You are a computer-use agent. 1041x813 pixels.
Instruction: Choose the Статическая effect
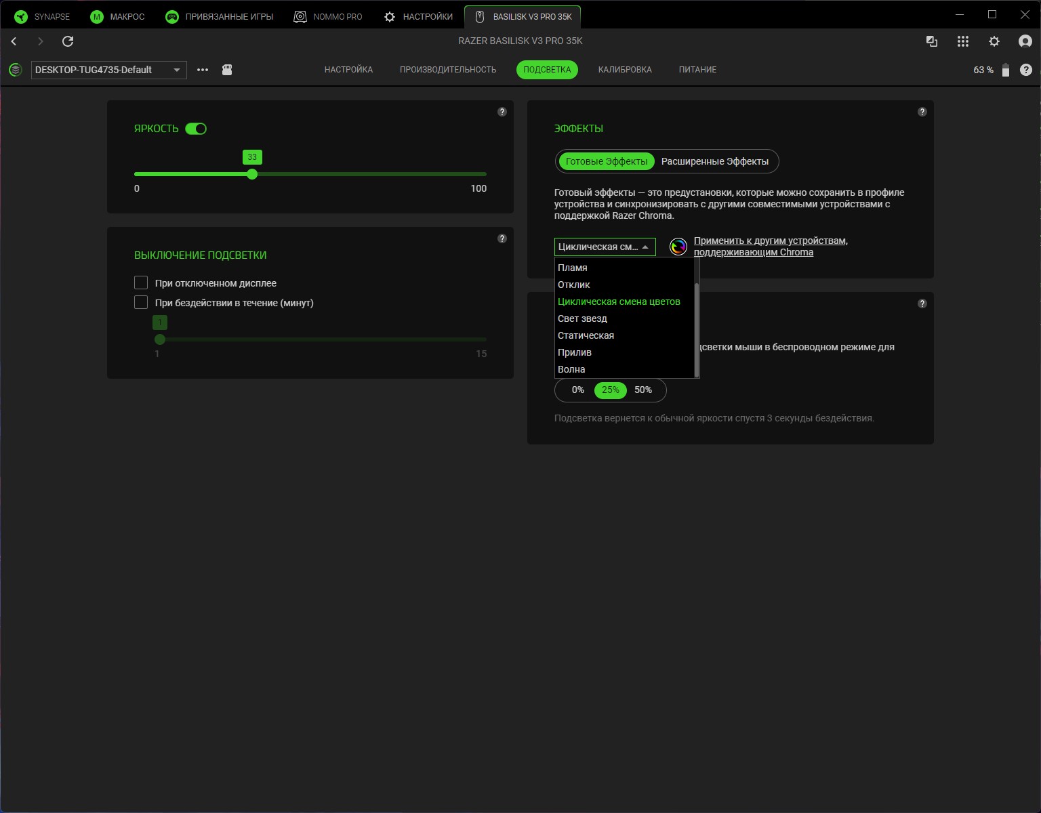[624, 335]
